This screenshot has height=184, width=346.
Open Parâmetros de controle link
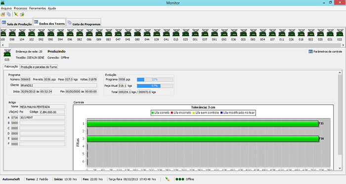[x=325, y=51]
